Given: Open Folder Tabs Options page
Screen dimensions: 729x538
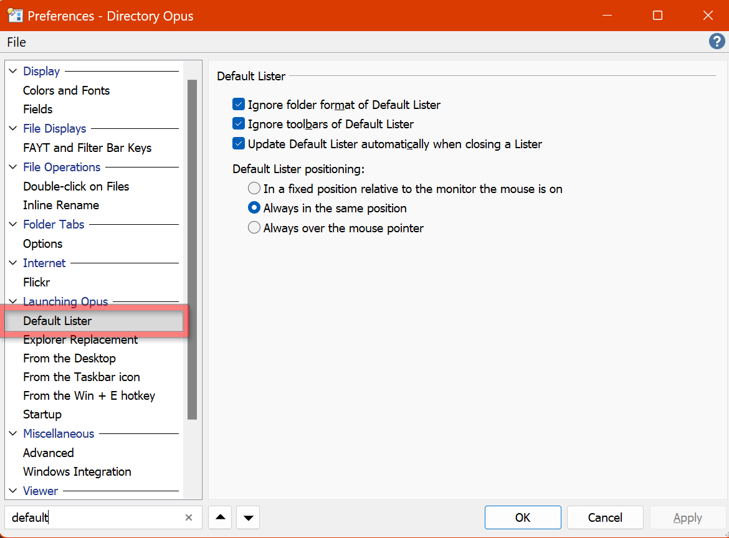Looking at the screenshot, I should click(43, 243).
